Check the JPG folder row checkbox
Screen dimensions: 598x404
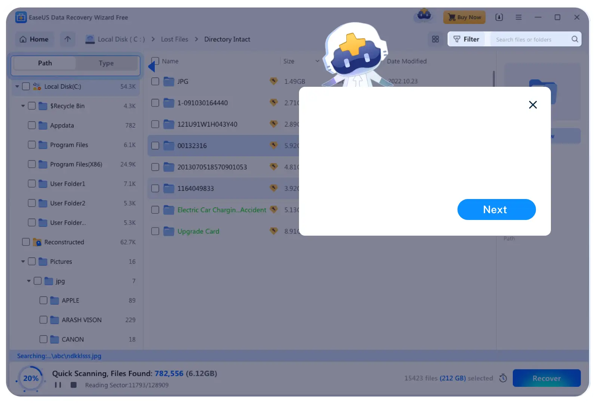click(x=155, y=82)
